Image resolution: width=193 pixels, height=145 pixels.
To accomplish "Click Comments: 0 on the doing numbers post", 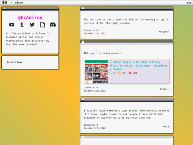I will coord(91,87).
